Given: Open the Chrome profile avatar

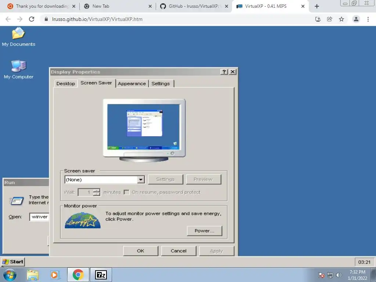Looking at the screenshot, I should [x=356, y=19].
